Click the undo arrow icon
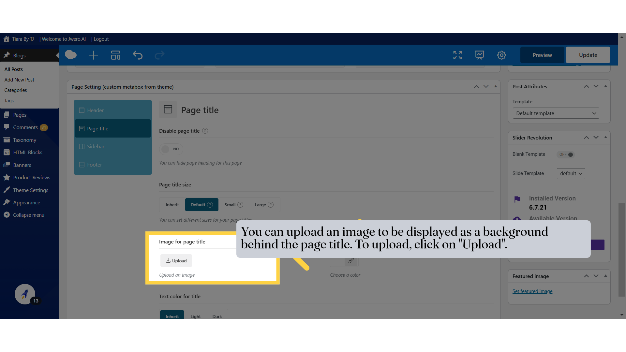This screenshot has height=352, width=626. pos(138,55)
